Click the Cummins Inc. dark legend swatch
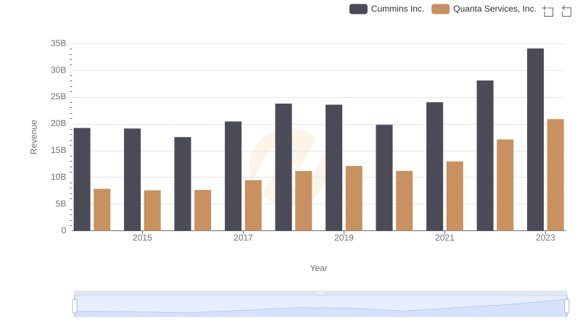 [x=358, y=9]
